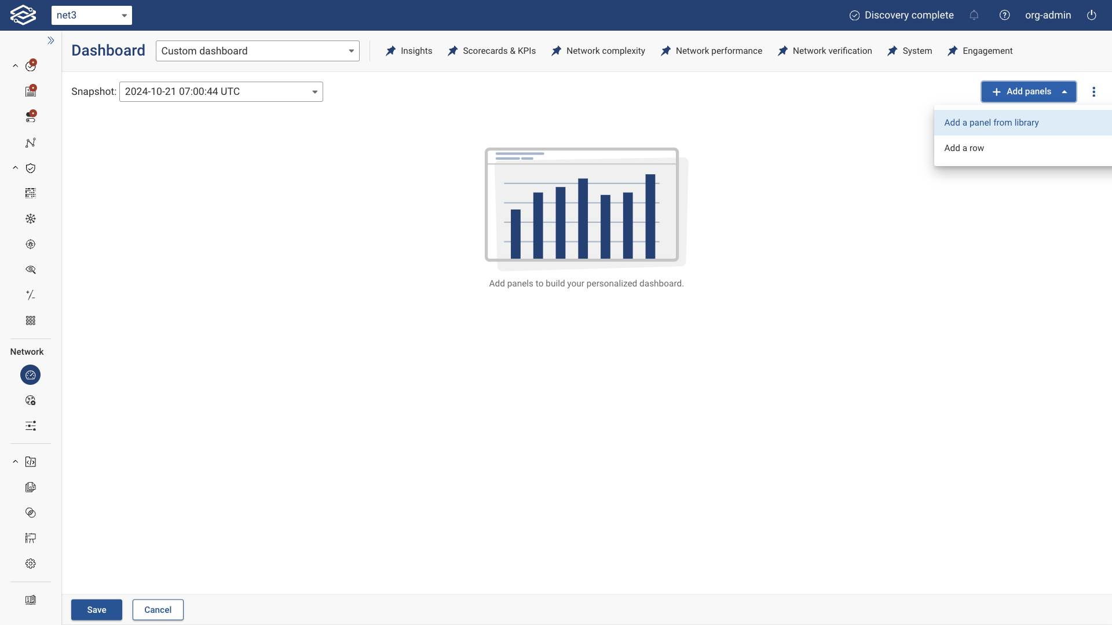Viewport: 1112px width, 625px height.
Task: Click the eye inspection icon in sidebar
Action: [31, 270]
